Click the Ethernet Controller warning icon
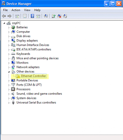 pos(18,76)
